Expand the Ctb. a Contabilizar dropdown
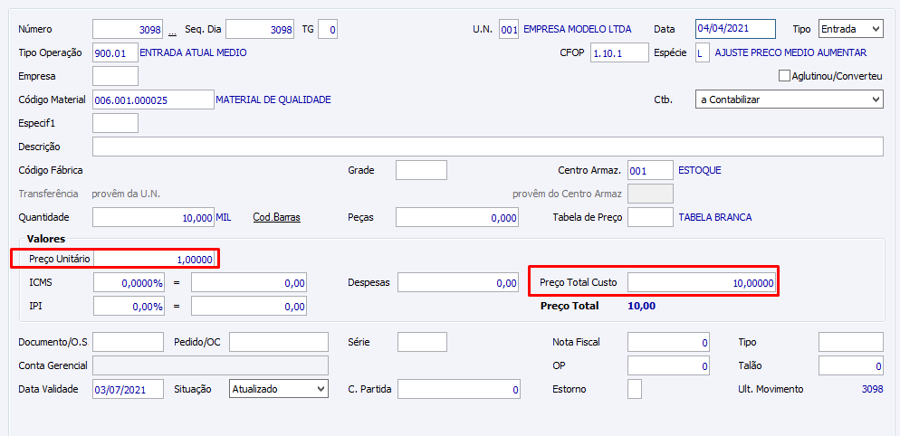 (789, 100)
